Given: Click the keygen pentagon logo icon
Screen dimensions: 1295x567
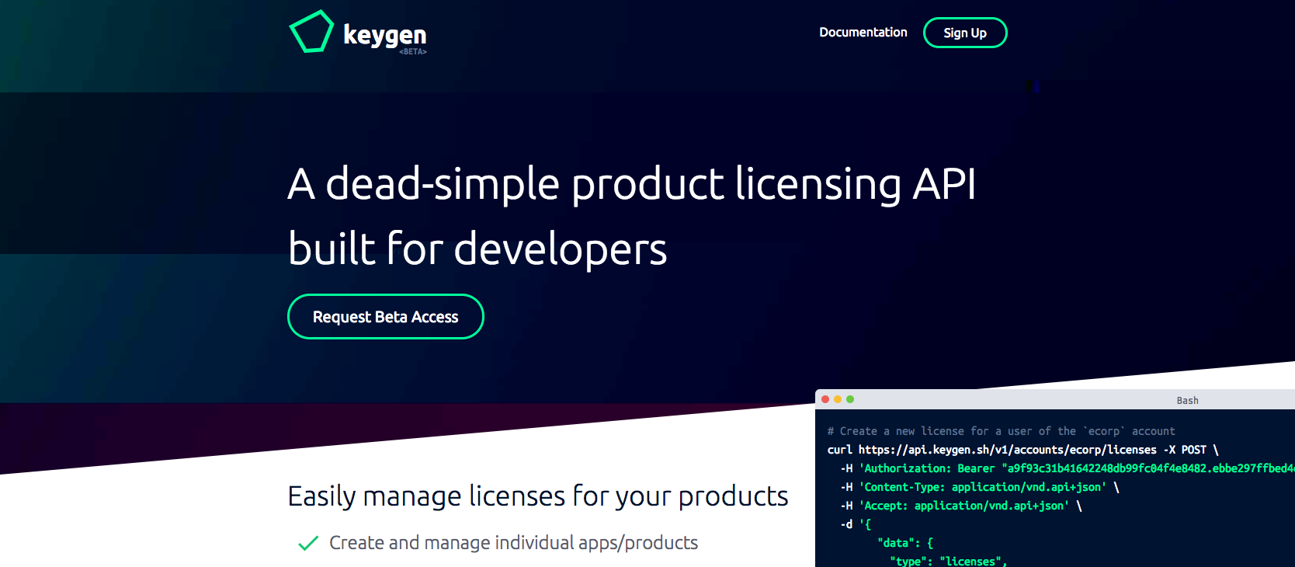Looking at the screenshot, I should [311, 31].
